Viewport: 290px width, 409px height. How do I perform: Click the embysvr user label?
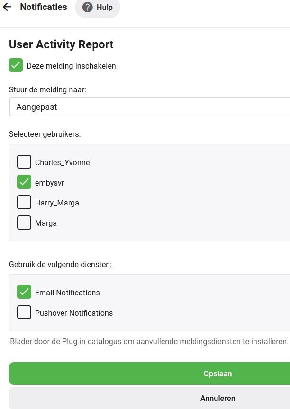click(49, 183)
